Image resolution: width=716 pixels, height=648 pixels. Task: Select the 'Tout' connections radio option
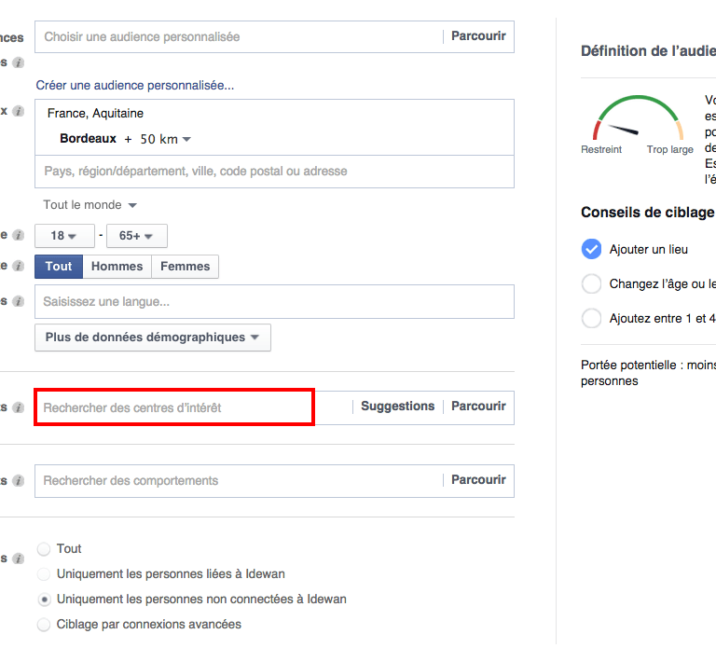point(44,549)
